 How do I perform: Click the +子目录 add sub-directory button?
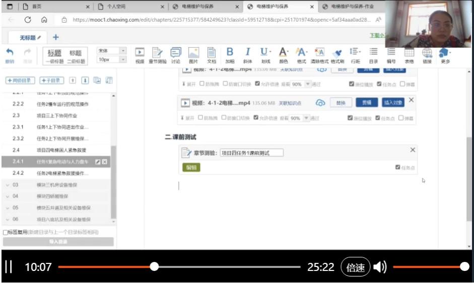tap(51, 80)
